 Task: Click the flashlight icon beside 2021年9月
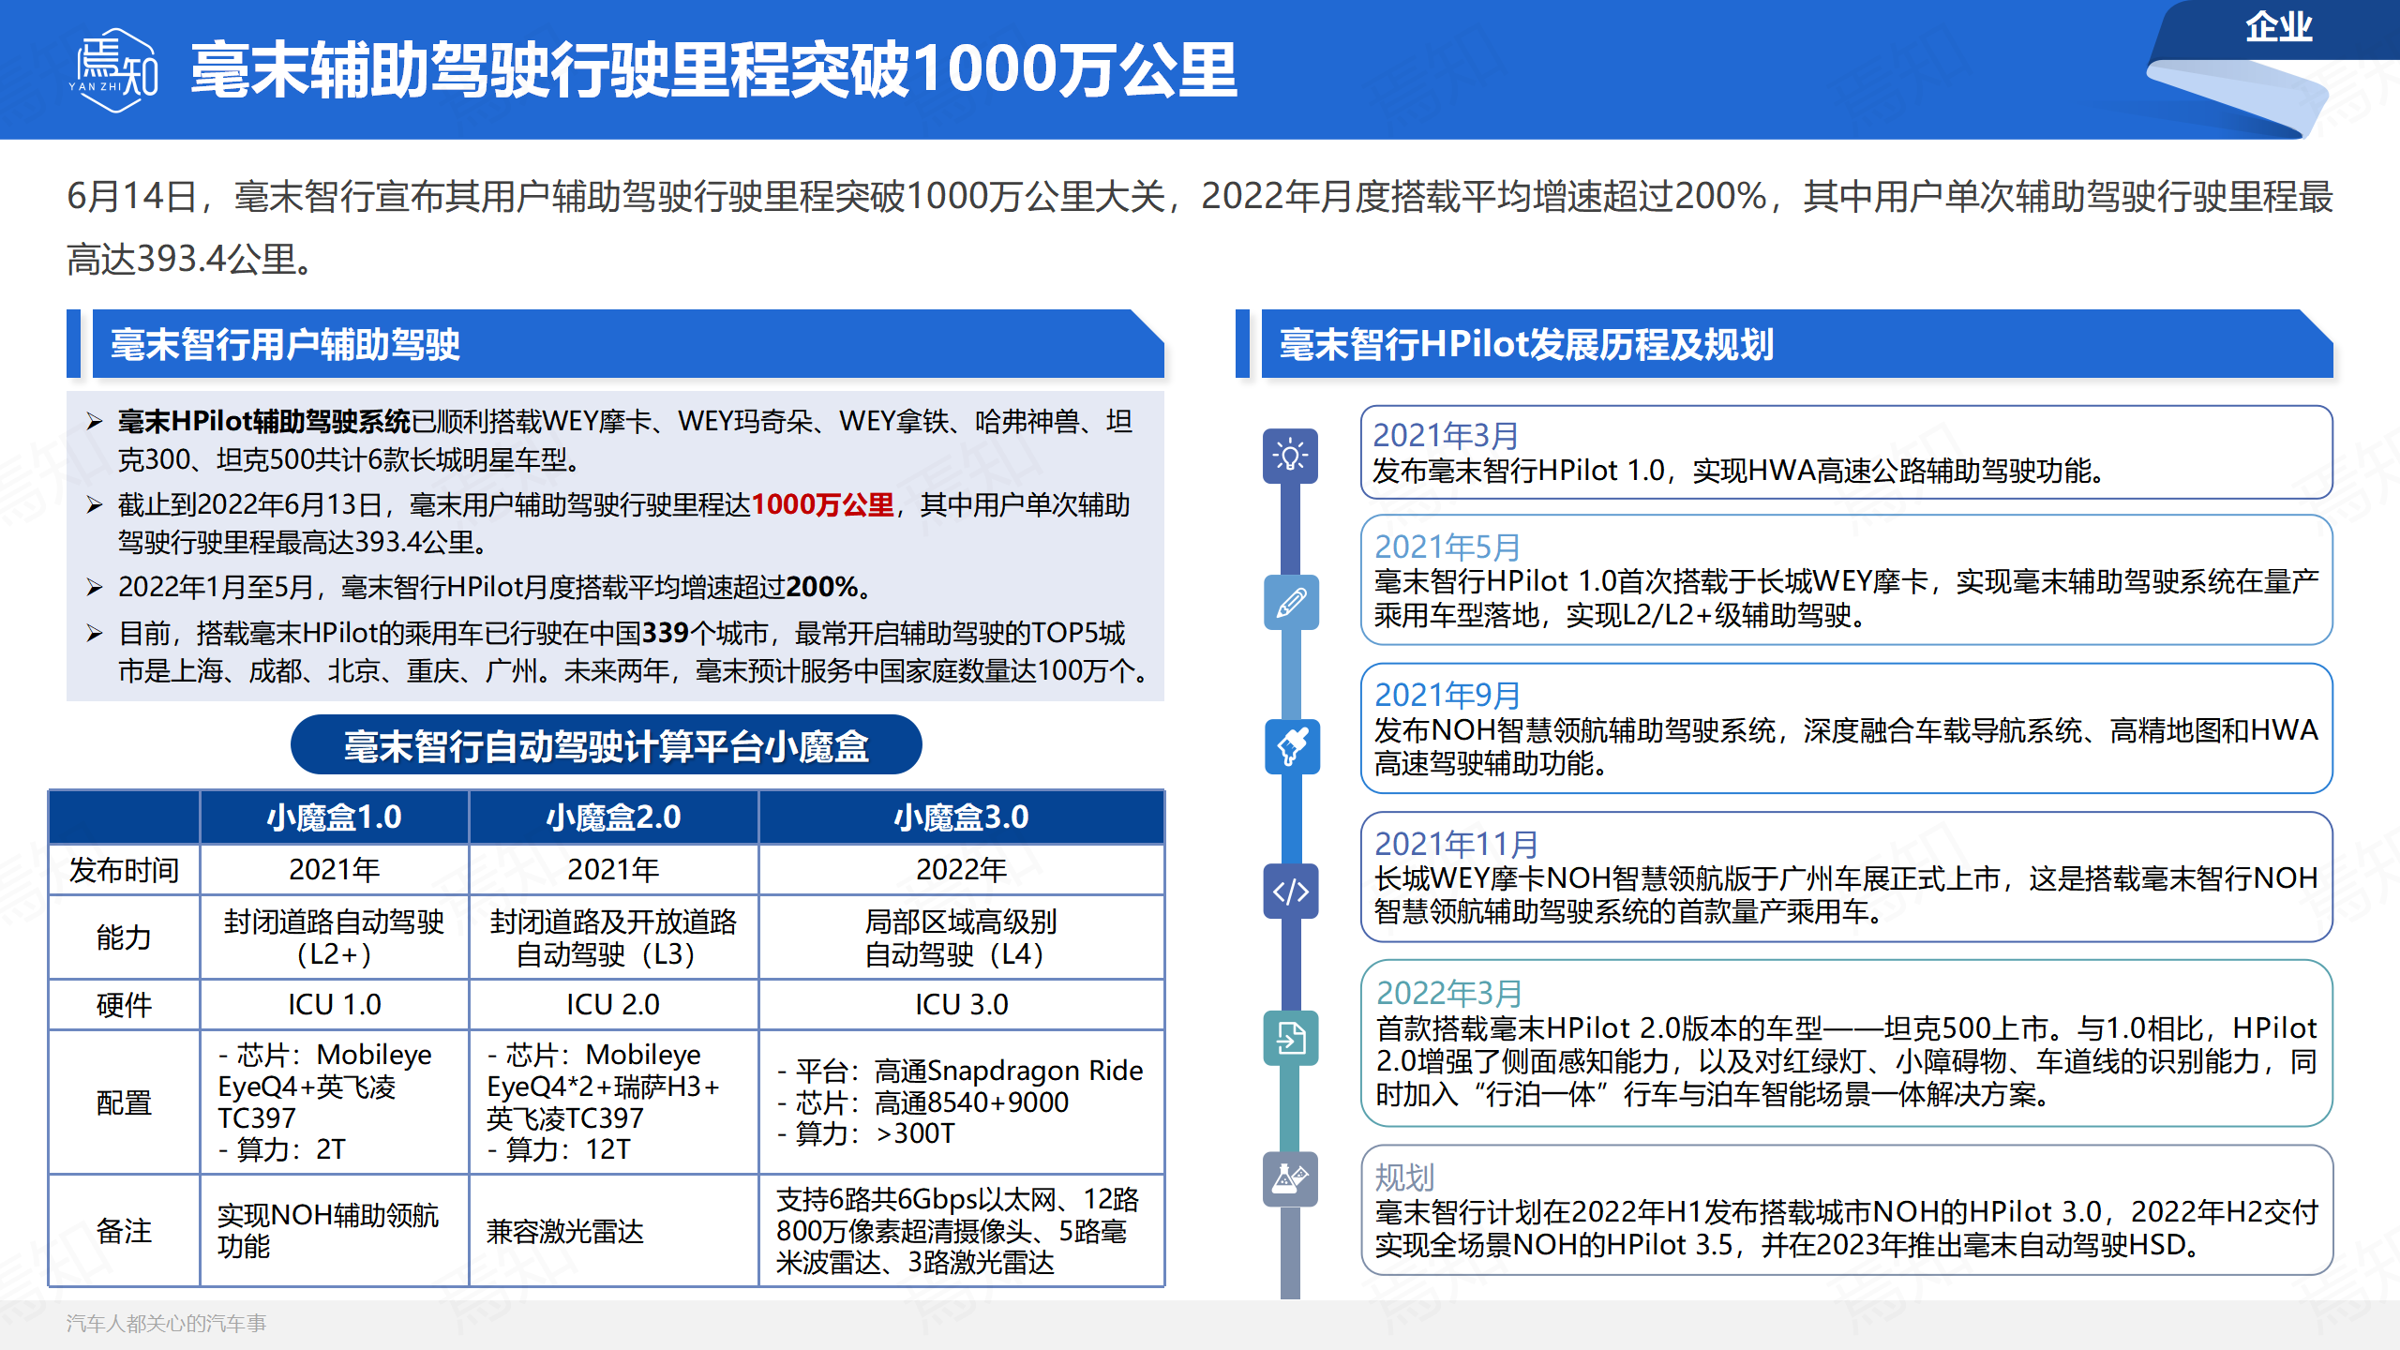tap(1290, 747)
